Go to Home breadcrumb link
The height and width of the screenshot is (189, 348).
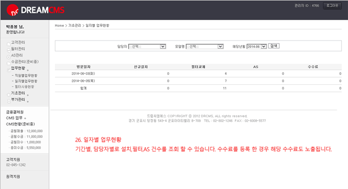click(x=59, y=26)
